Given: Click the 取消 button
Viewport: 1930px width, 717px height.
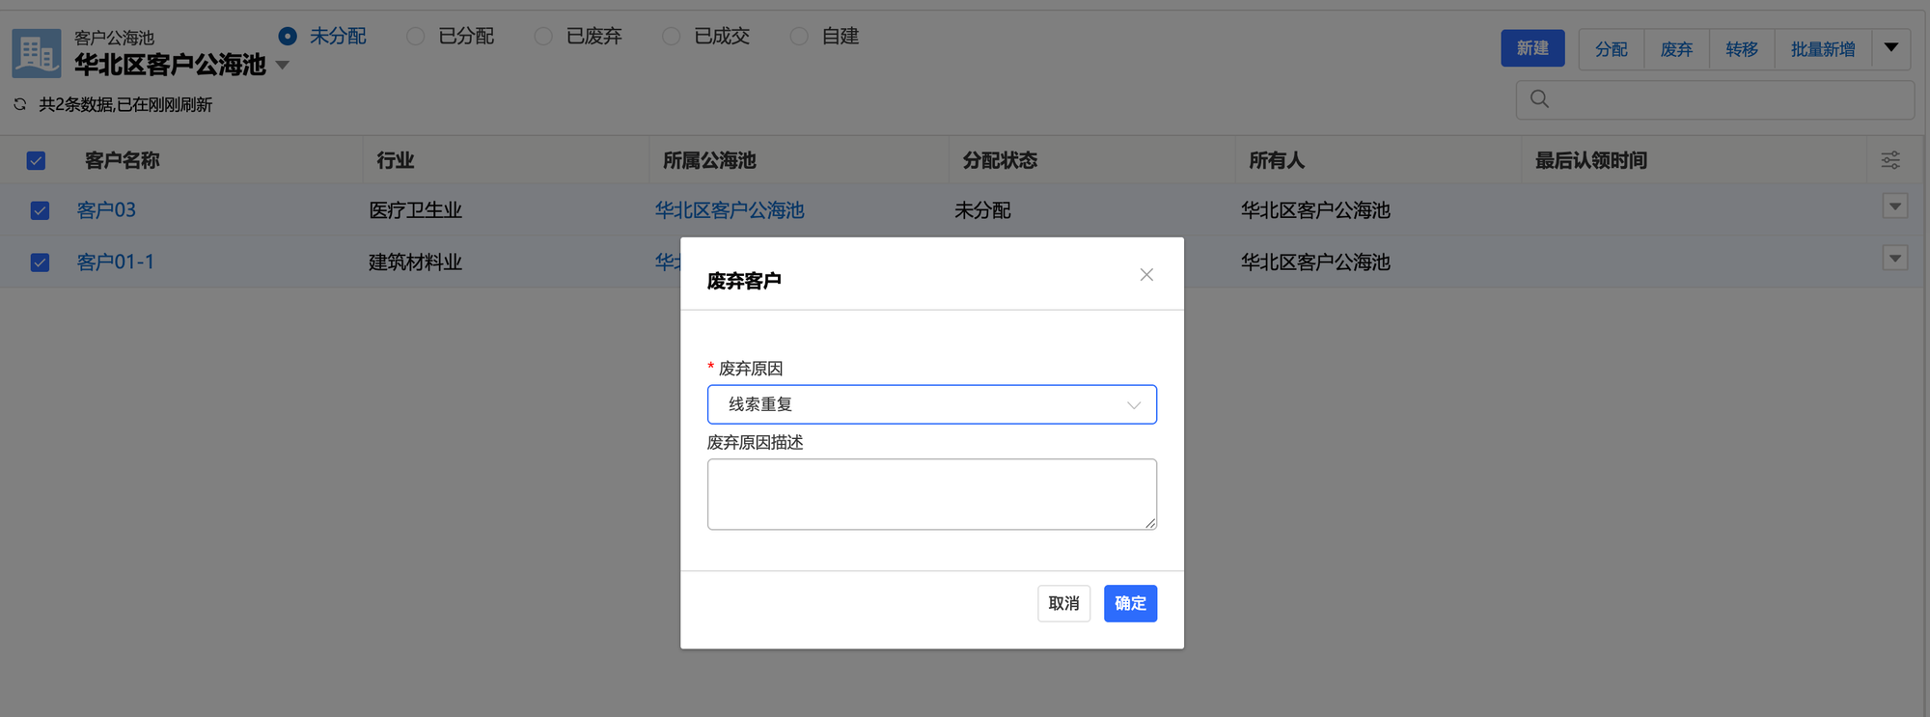Looking at the screenshot, I should tap(1063, 603).
